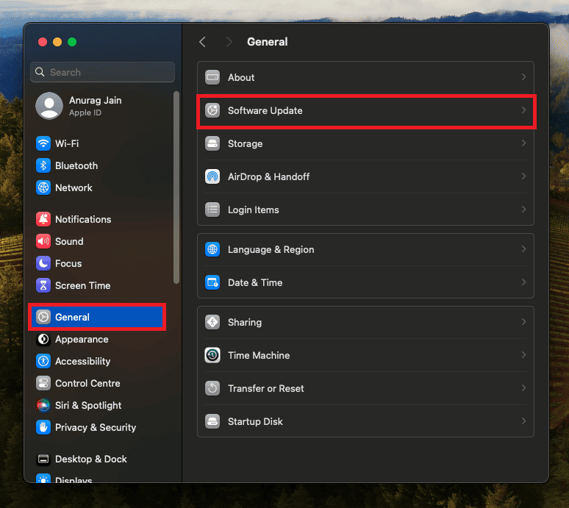Click the General gear icon in sidebar
Screen dimensions: 569x508
pyautogui.click(x=43, y=317)
